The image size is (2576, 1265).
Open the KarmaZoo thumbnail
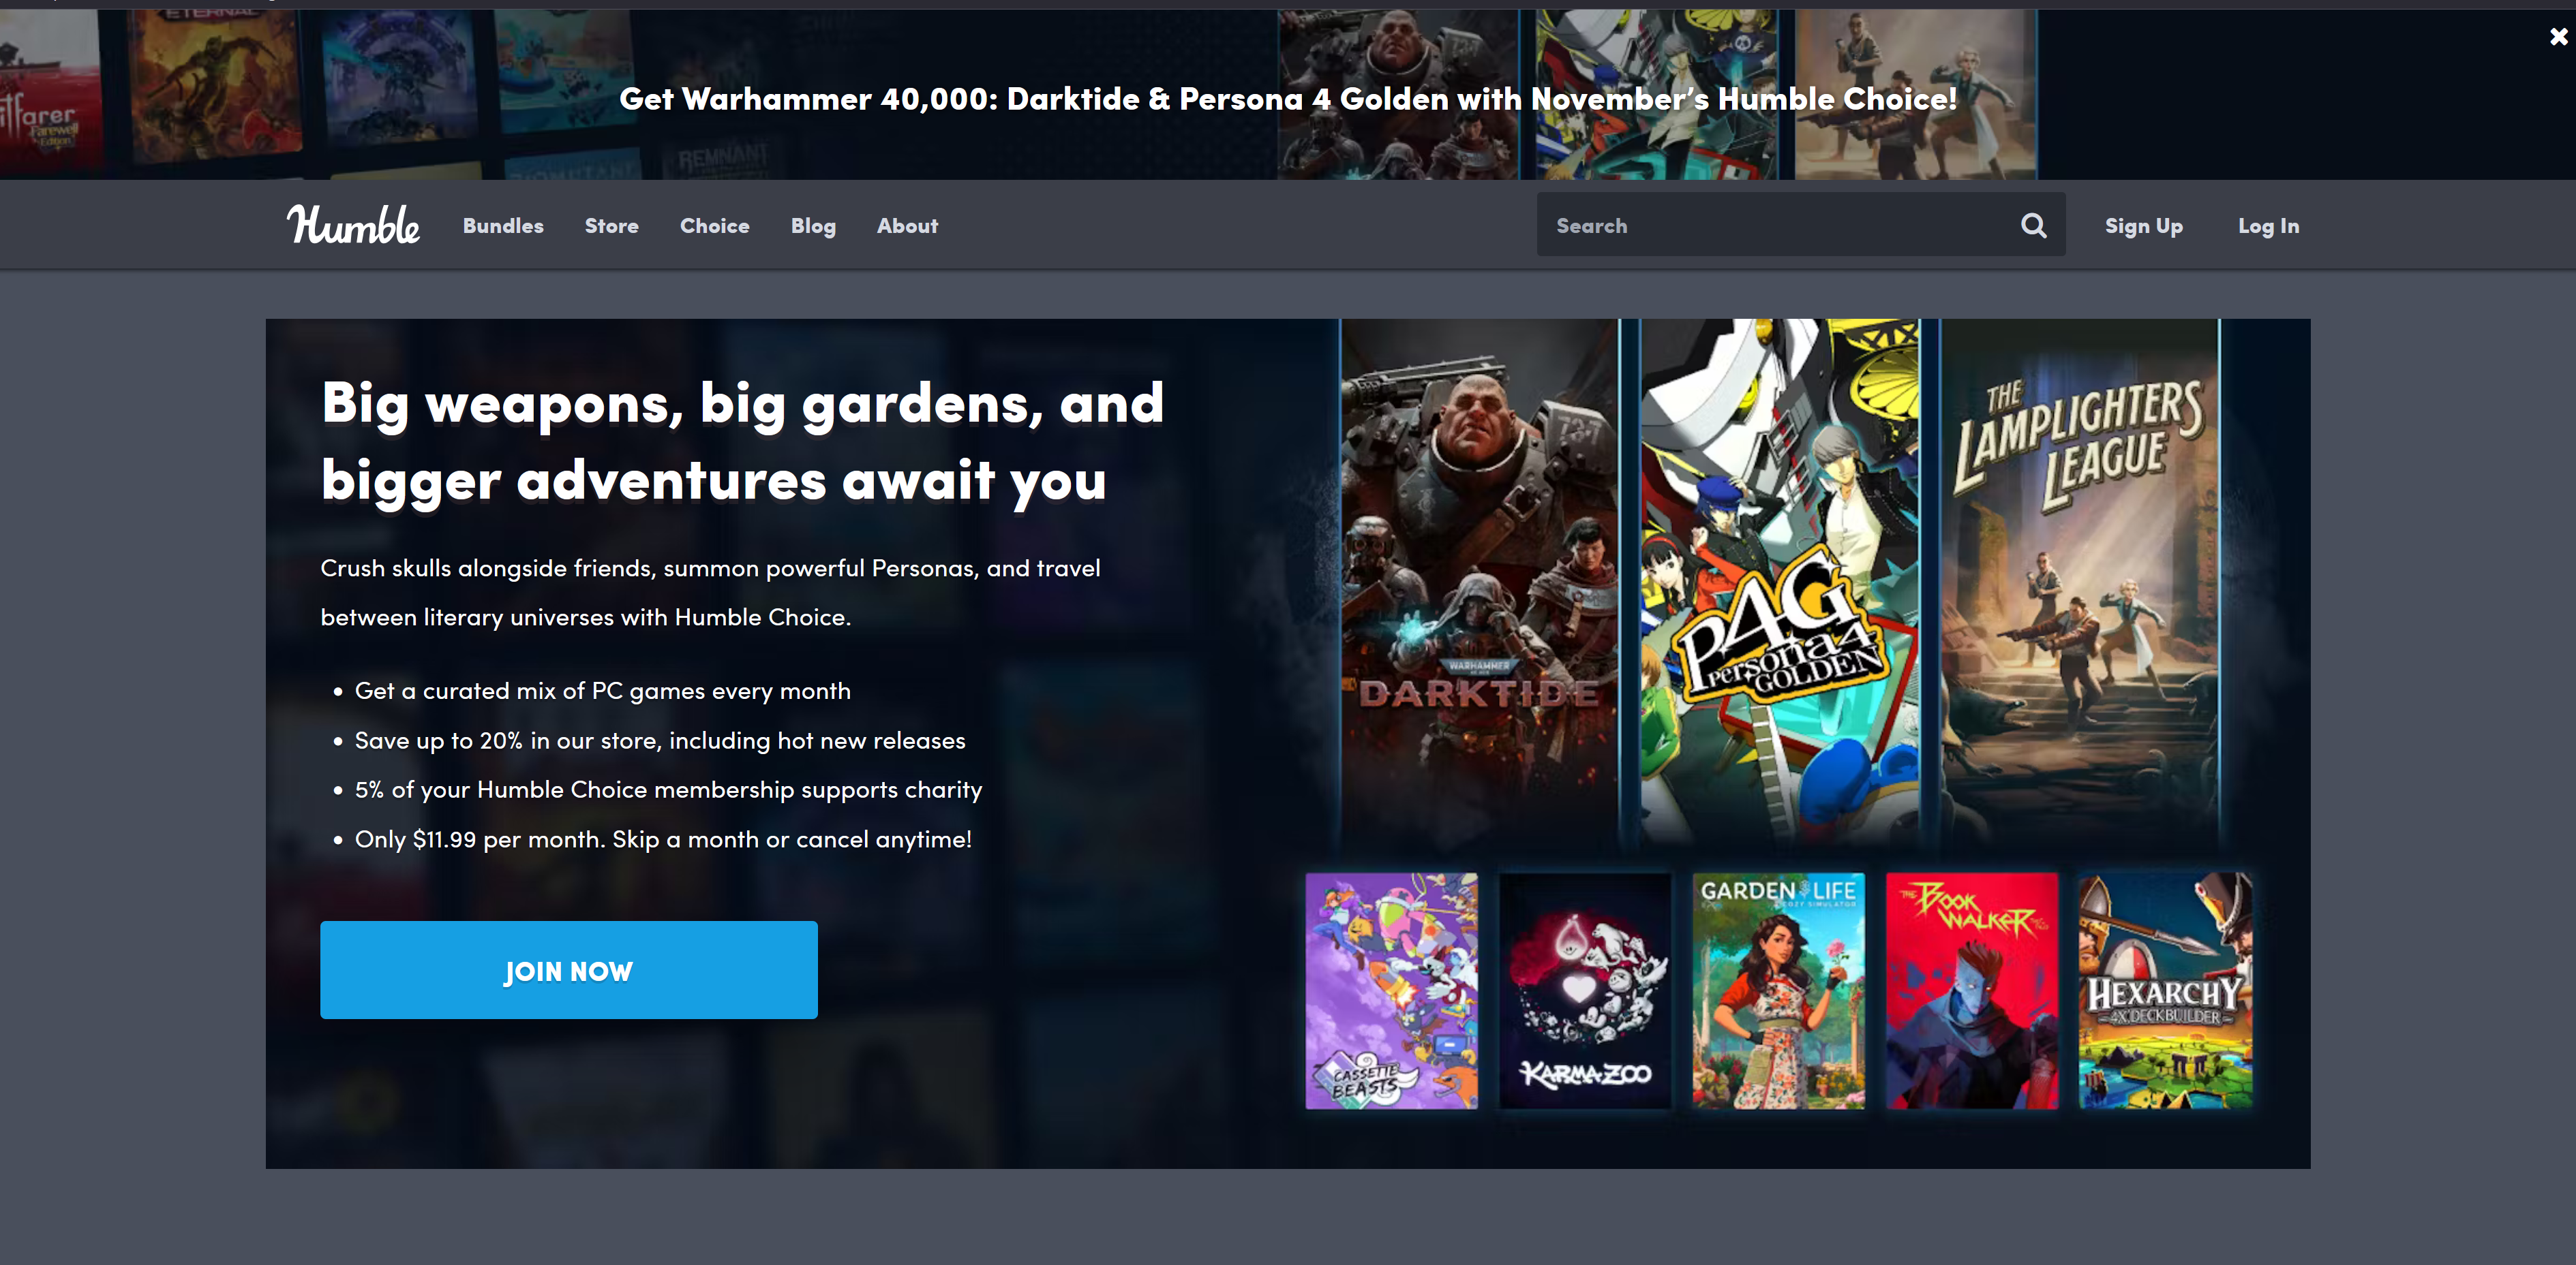click(1585, 990)
